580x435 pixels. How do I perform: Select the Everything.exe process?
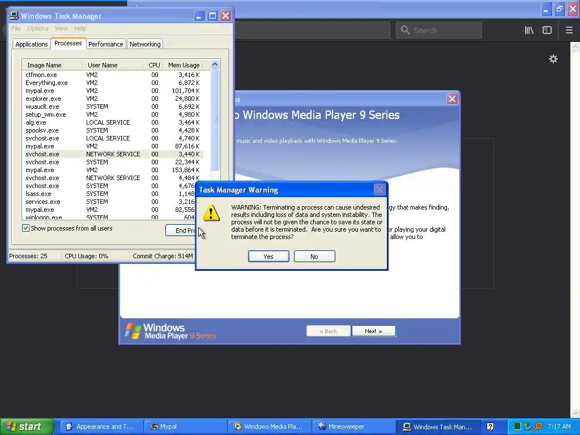pos(113,83)
